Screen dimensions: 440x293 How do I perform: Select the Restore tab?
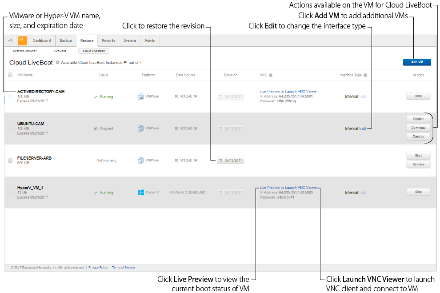tap(87, 41)
